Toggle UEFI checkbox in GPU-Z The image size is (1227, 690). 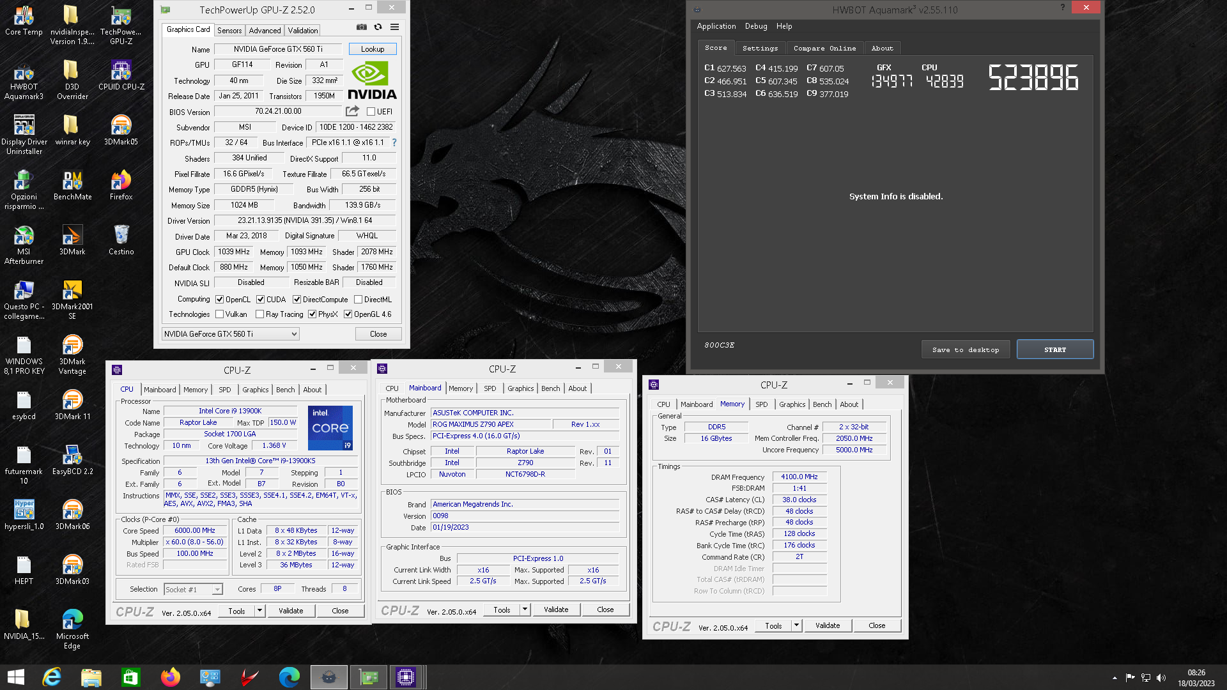pos(371,111)
